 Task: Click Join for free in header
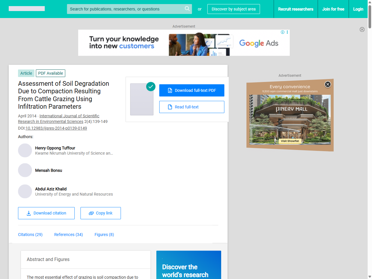(333, 9)
